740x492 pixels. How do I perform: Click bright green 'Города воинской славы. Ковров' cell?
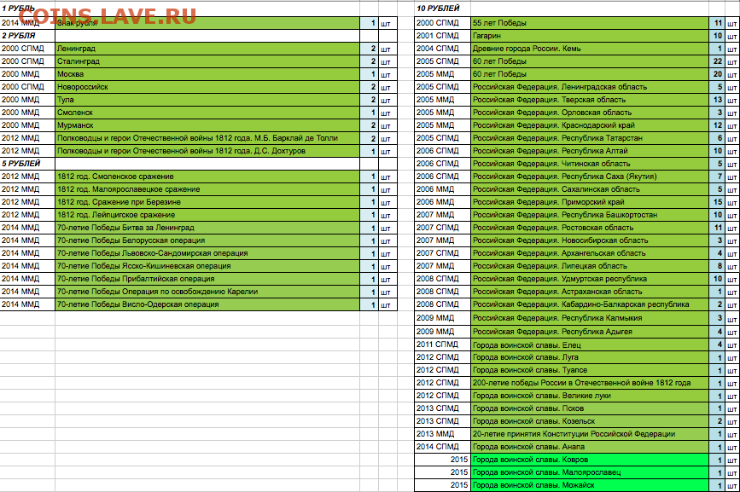tap(529, 460)
